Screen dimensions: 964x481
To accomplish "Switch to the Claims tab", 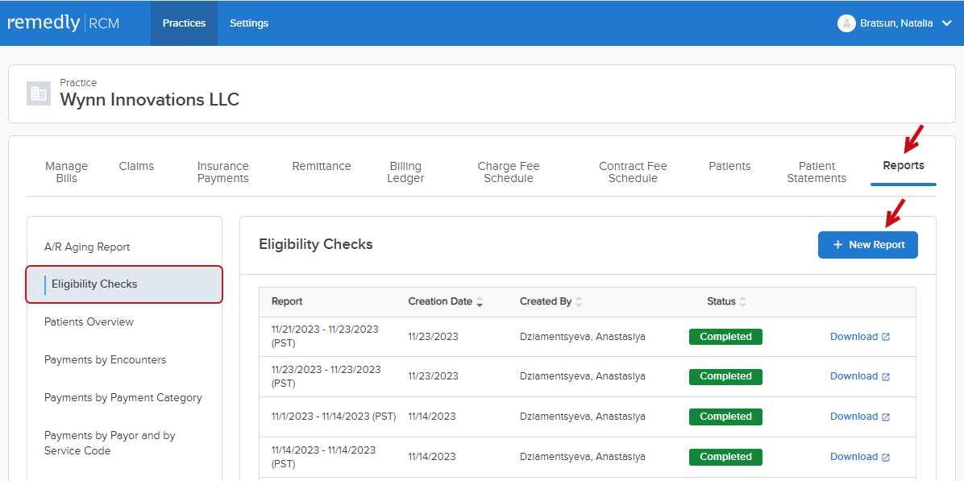I will (x=136, y=166).
